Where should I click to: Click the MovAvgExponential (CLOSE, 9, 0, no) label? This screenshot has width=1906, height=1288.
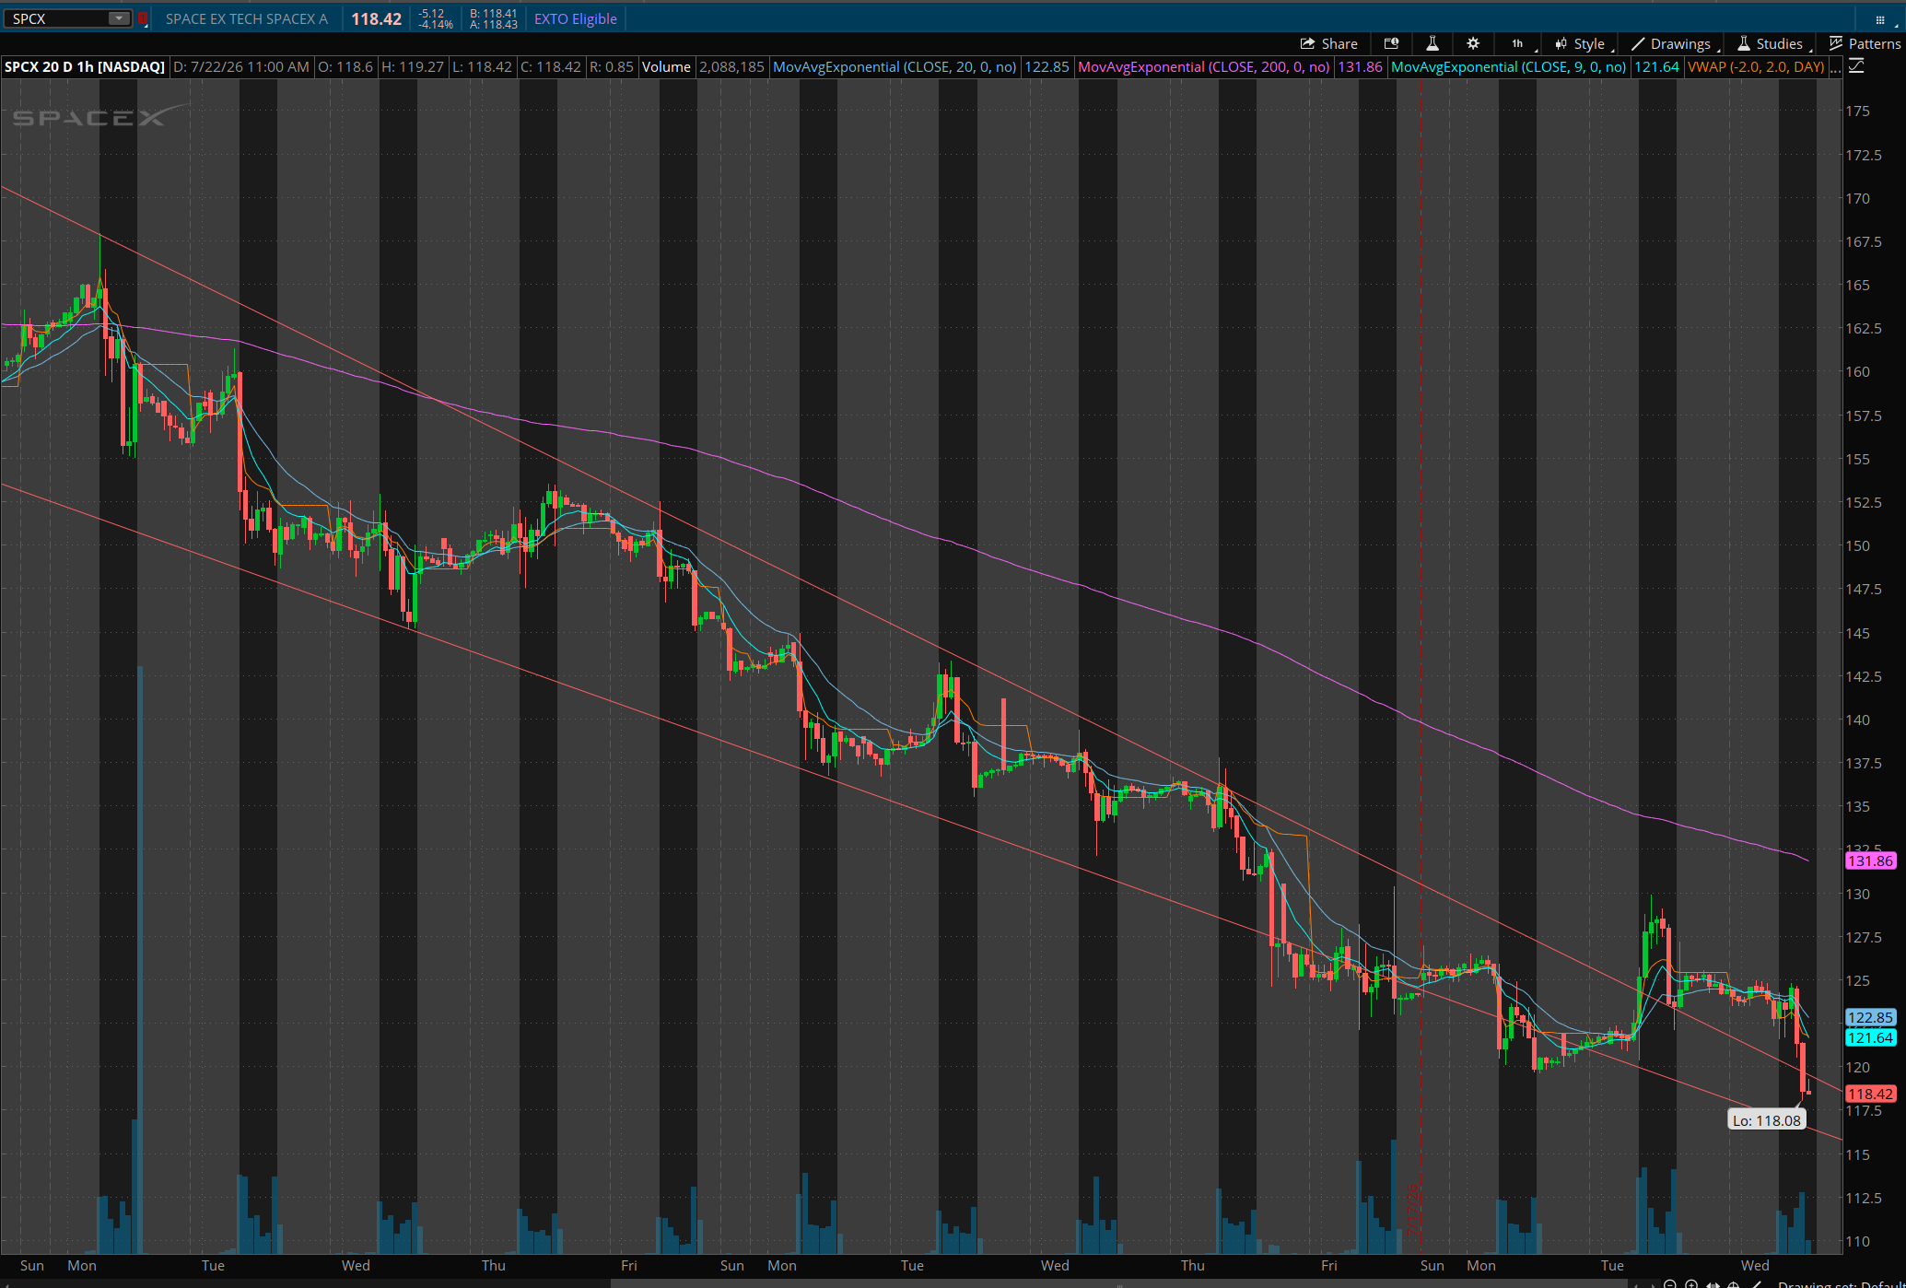[x=1508, y=66]
